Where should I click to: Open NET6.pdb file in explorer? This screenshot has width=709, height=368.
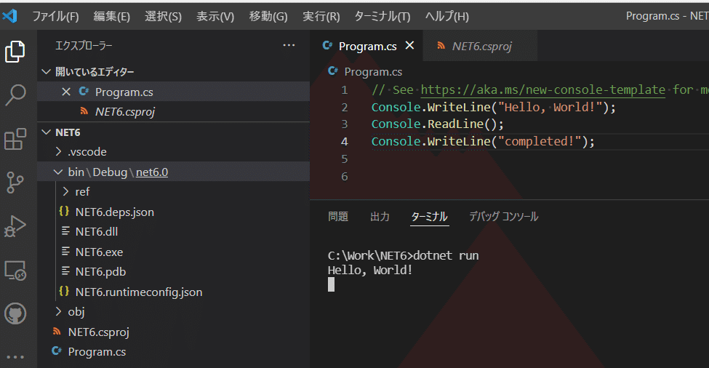point(173,271)
